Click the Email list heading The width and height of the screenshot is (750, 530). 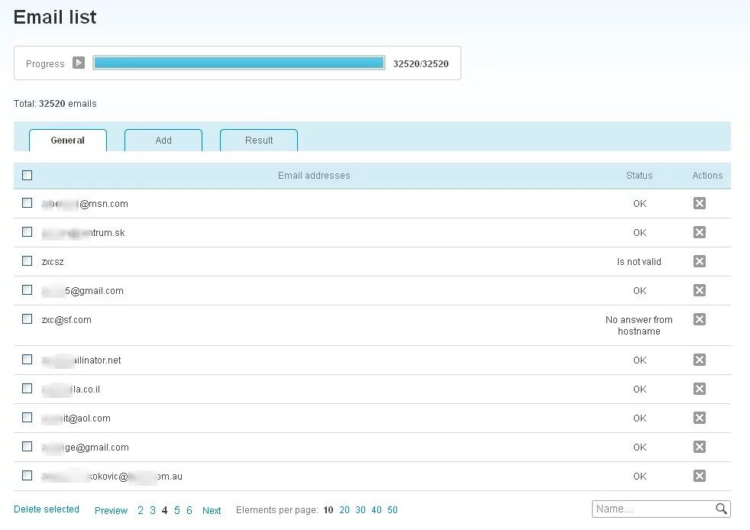point(55,18)
